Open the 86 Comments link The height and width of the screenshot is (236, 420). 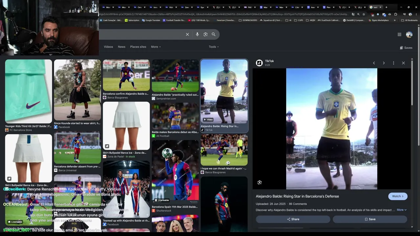point(298,204)
